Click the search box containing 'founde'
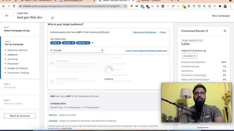 [x=77, y=50]
